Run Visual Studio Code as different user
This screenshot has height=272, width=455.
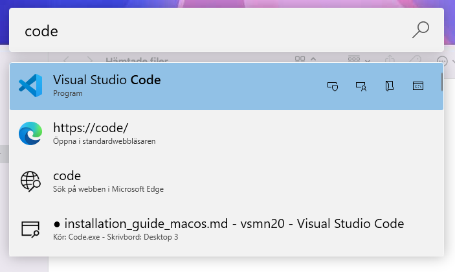pyautogui.click(x=361, y=86)
